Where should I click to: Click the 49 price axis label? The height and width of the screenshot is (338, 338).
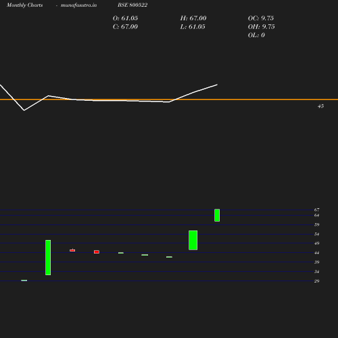tap(316, 243)
